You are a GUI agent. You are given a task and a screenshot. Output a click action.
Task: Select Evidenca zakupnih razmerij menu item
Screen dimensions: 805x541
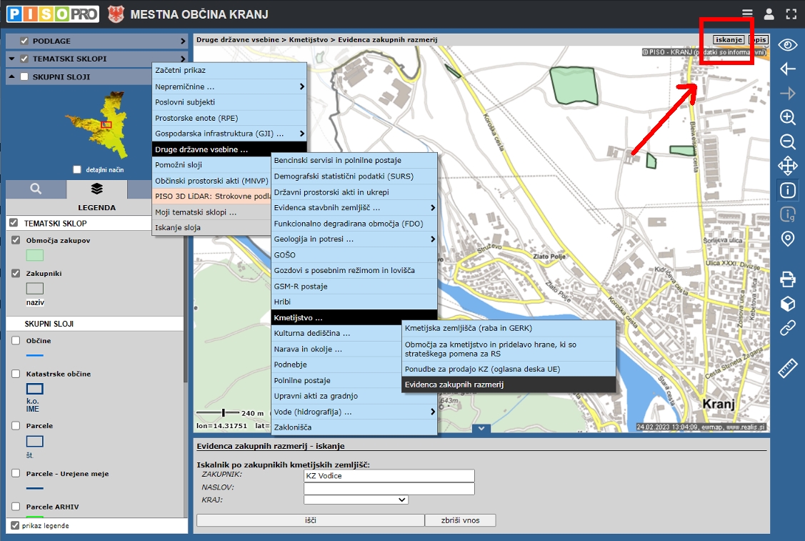[508, 384]
